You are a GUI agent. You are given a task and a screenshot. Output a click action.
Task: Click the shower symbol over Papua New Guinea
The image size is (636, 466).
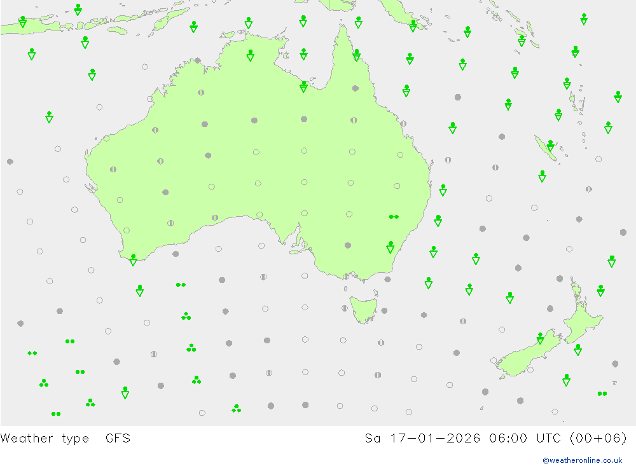(413, 26)
